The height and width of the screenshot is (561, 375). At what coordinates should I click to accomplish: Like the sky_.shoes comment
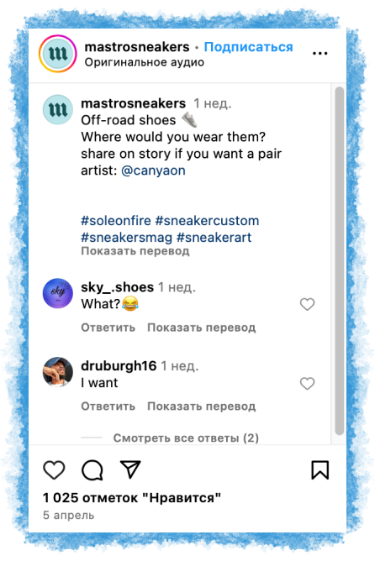307,305
